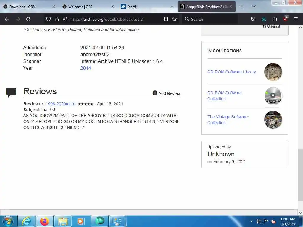The width and height of the screenshot is (303, 227).
Task: Open the taskbar clock and date
Action: [x=288, y=221]
